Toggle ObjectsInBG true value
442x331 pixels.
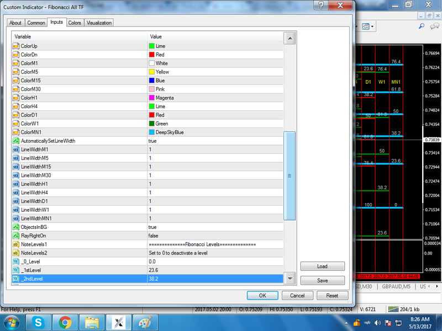152,227
